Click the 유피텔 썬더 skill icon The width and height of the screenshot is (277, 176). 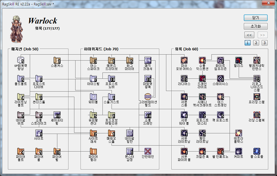93,115
